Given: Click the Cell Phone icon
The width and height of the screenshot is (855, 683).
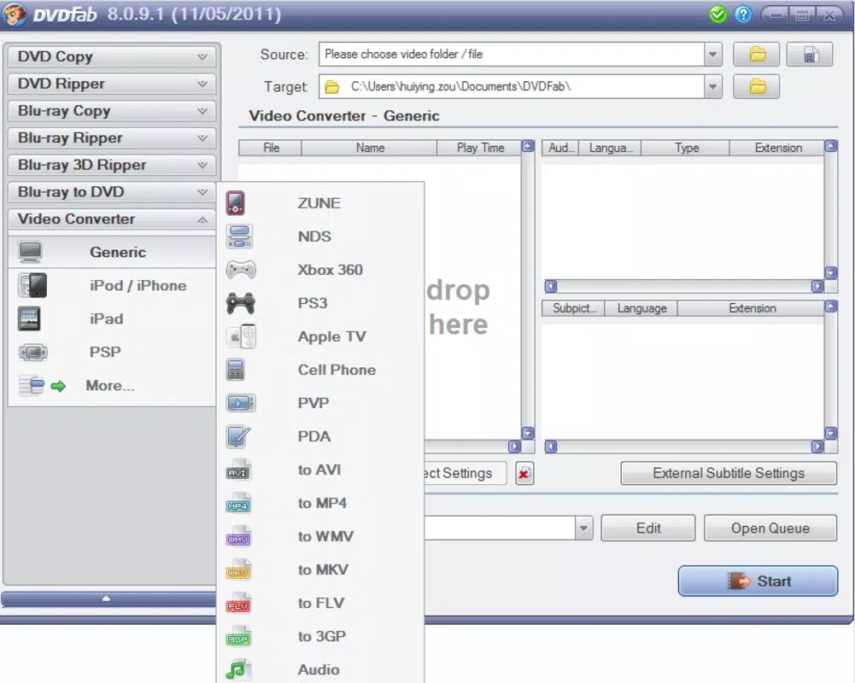Looking at the screenshot, I should (235, 371).
